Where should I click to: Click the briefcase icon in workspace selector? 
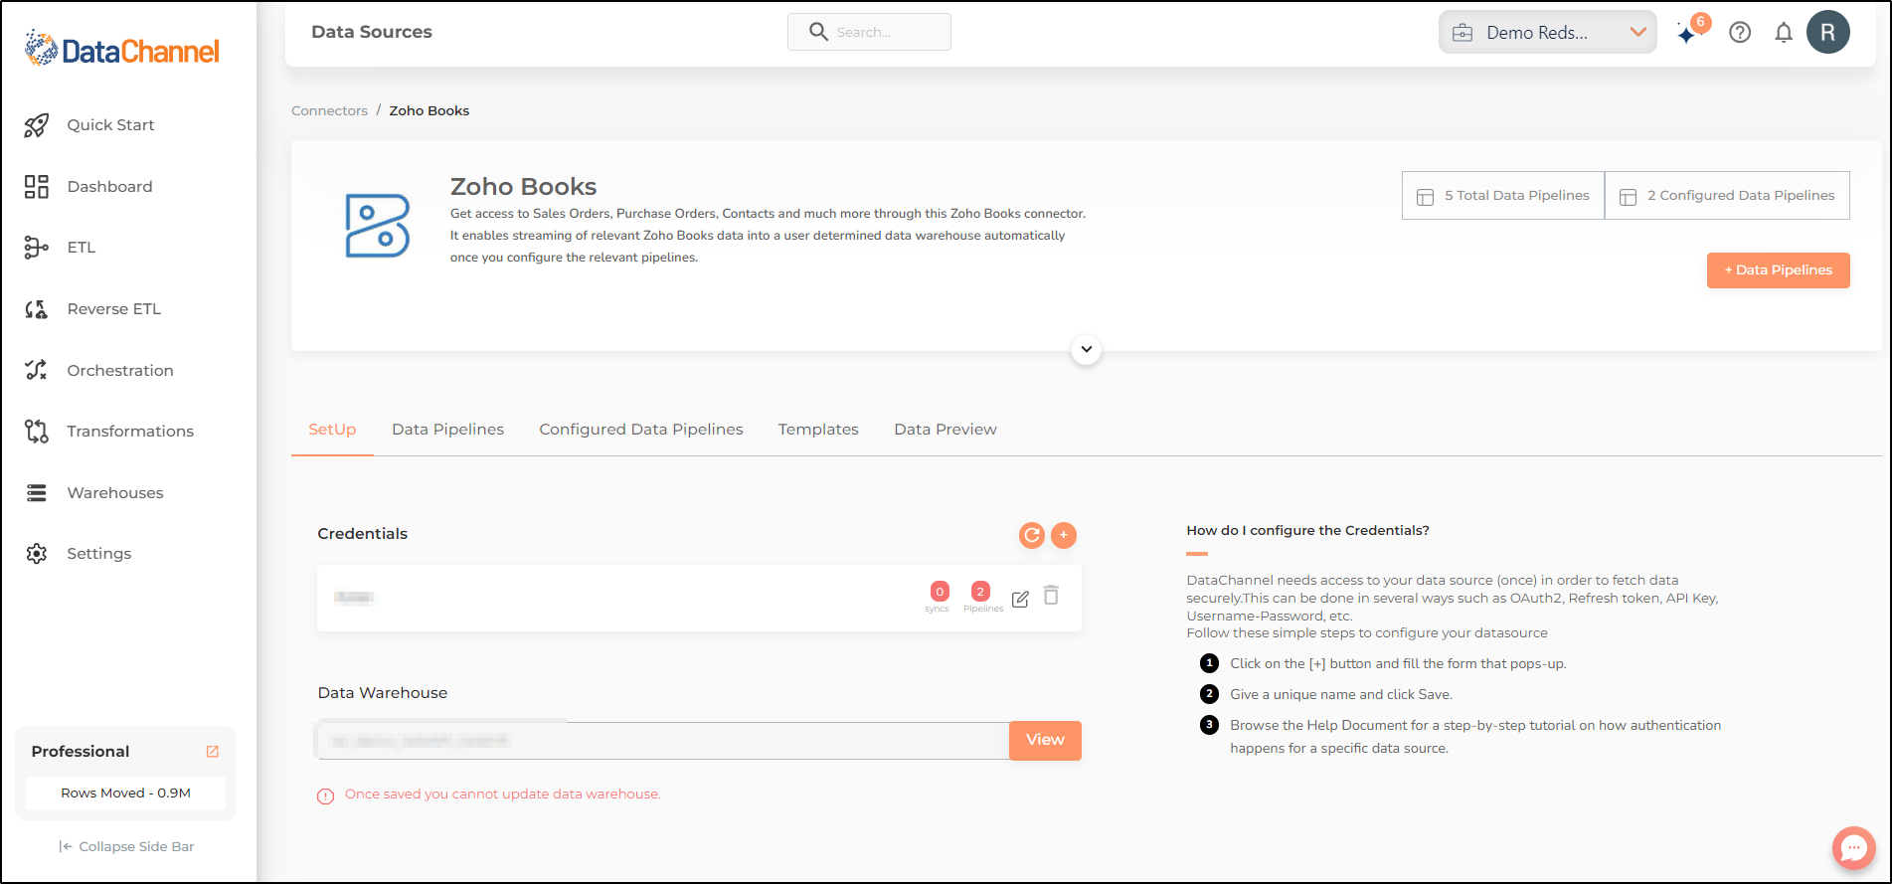1462,33
